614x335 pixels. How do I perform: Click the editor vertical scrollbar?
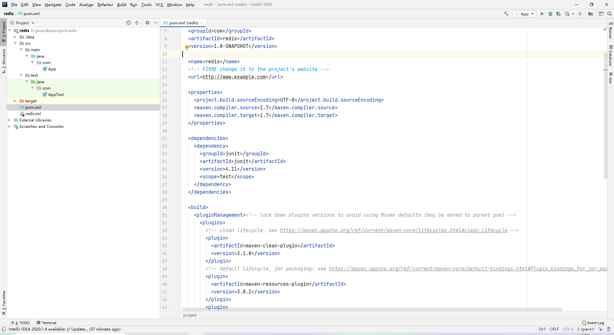coord(605,115)
